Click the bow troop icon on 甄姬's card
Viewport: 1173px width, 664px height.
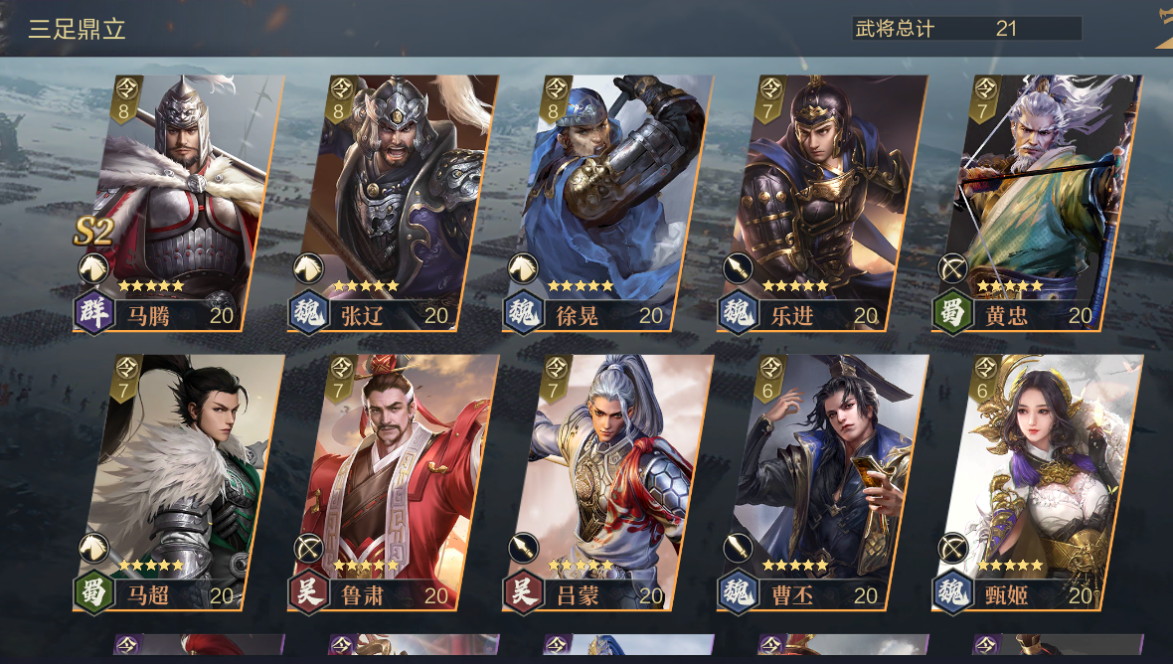pos(952,548)
